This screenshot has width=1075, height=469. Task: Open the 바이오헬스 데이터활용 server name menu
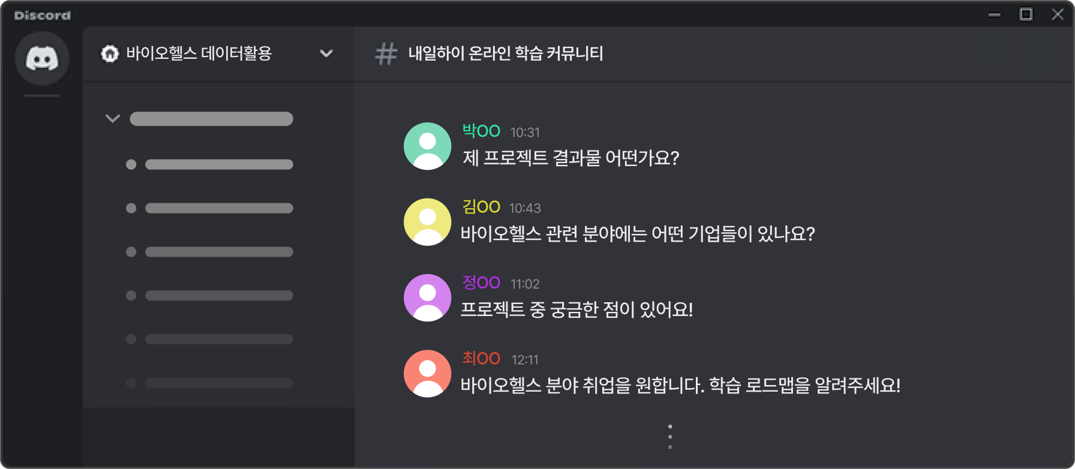[199, 53]
